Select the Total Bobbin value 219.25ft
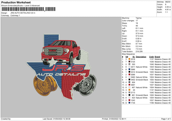Viewport: 172px width, 121px height. [139, 51]
